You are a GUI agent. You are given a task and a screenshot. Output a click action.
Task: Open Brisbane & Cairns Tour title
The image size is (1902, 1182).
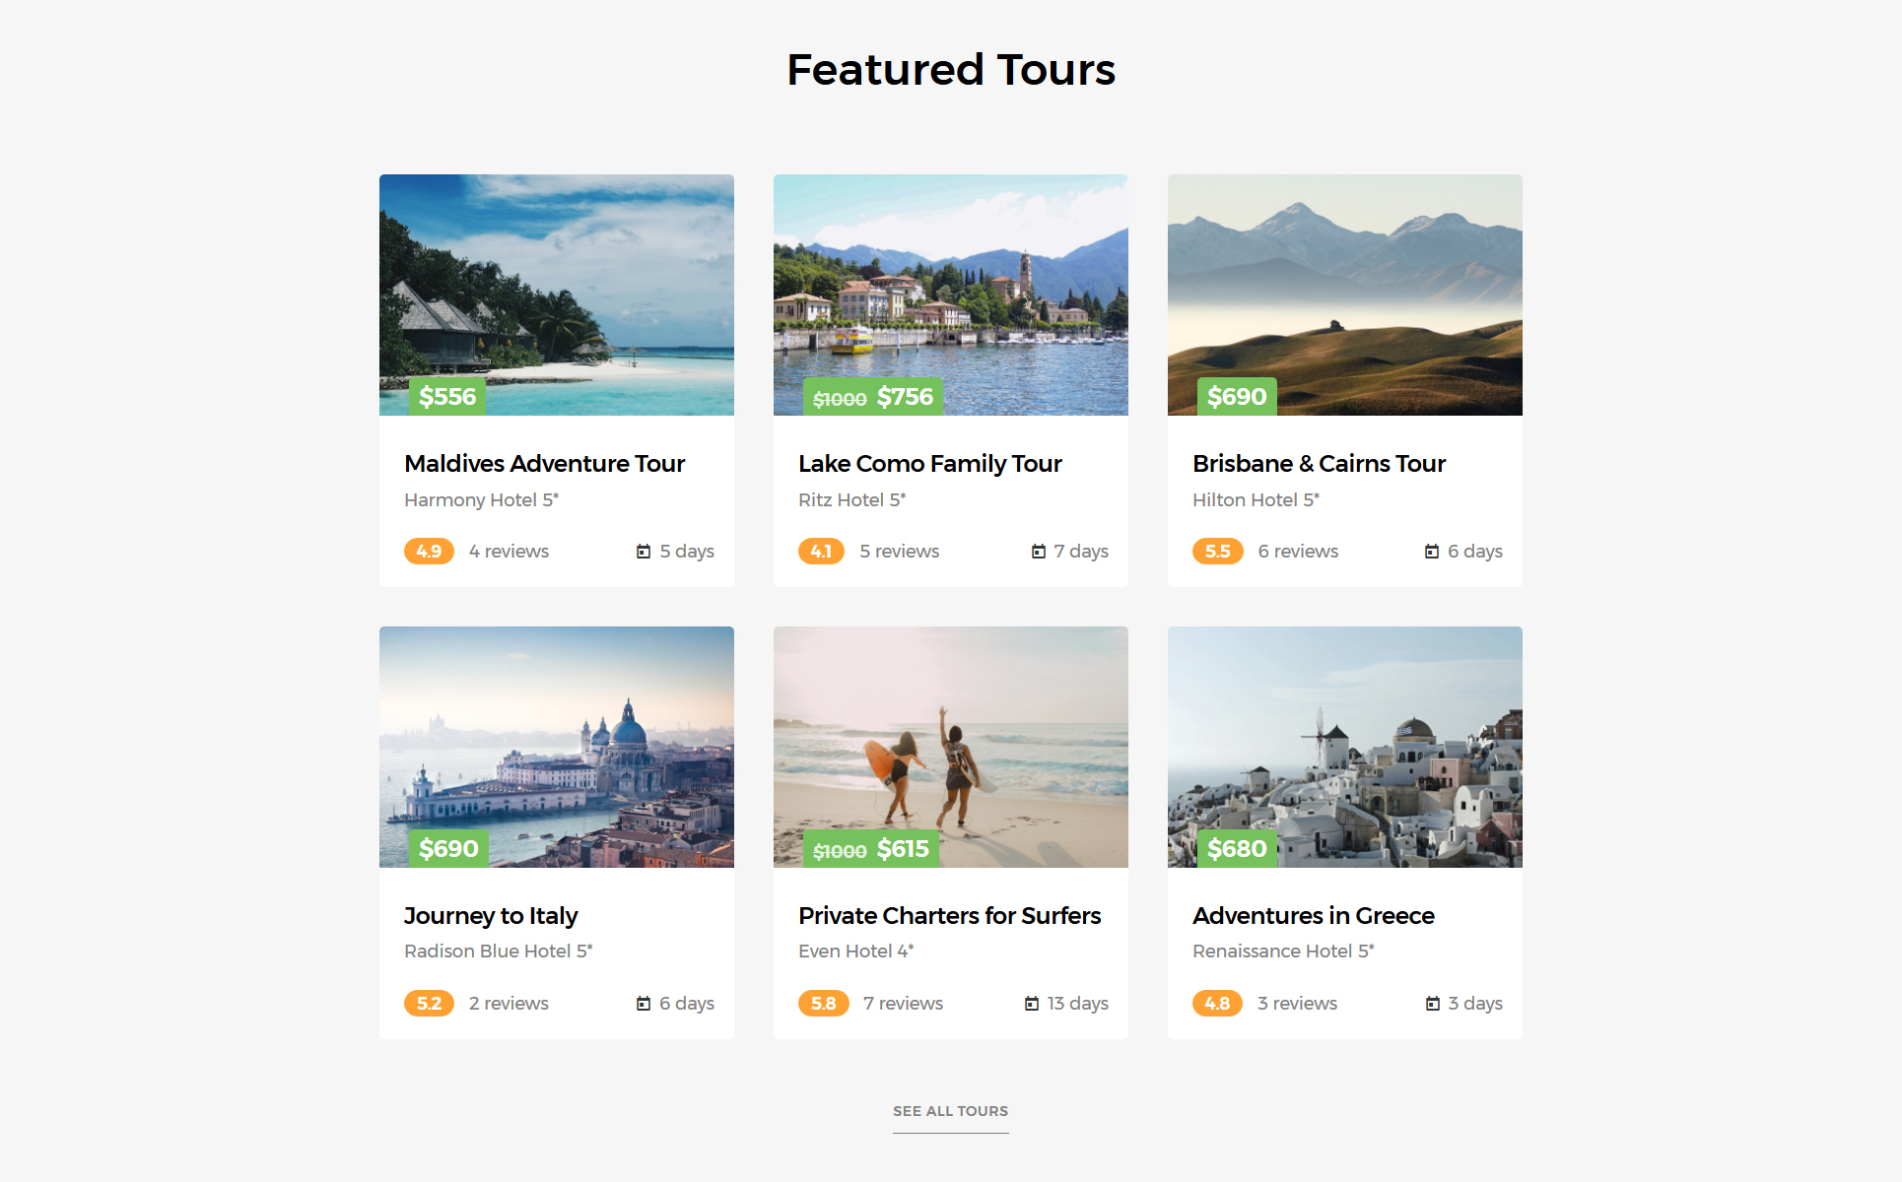click(x=1319, y=464)
